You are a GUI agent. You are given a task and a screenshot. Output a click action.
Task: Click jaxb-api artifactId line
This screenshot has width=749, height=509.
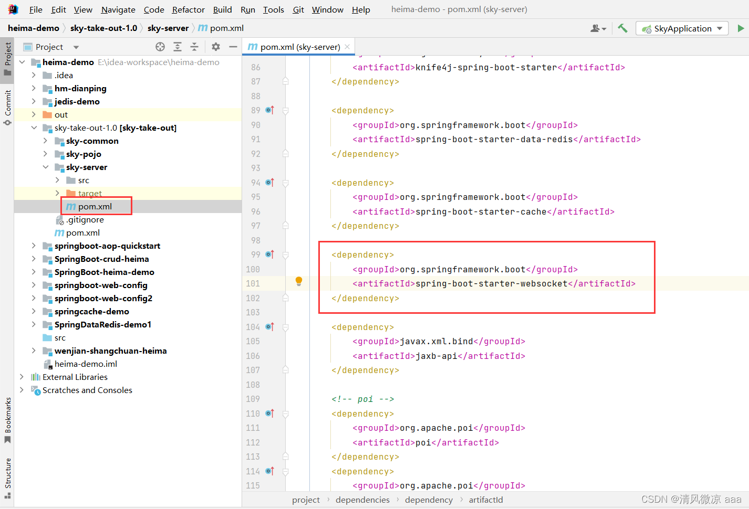(439, 356)
